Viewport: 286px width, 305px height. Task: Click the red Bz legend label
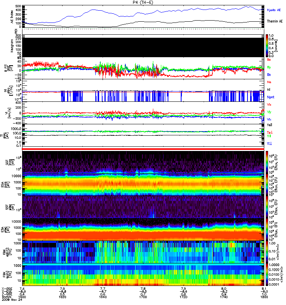point(269,59)
